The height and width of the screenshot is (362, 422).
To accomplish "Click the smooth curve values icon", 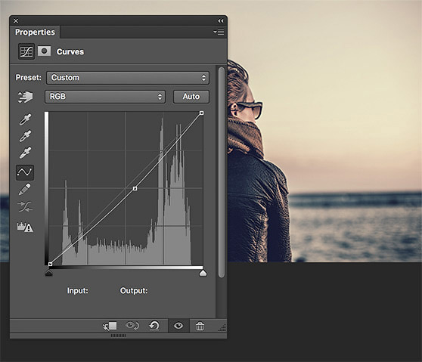I will tap(25, 207).
